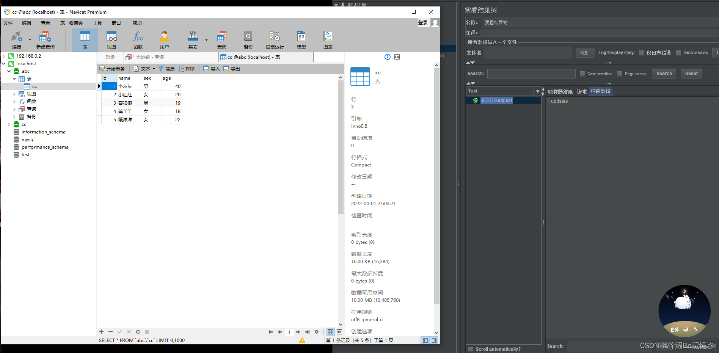Select JDBC Request in results tree
719x353 pixels.
496,100
